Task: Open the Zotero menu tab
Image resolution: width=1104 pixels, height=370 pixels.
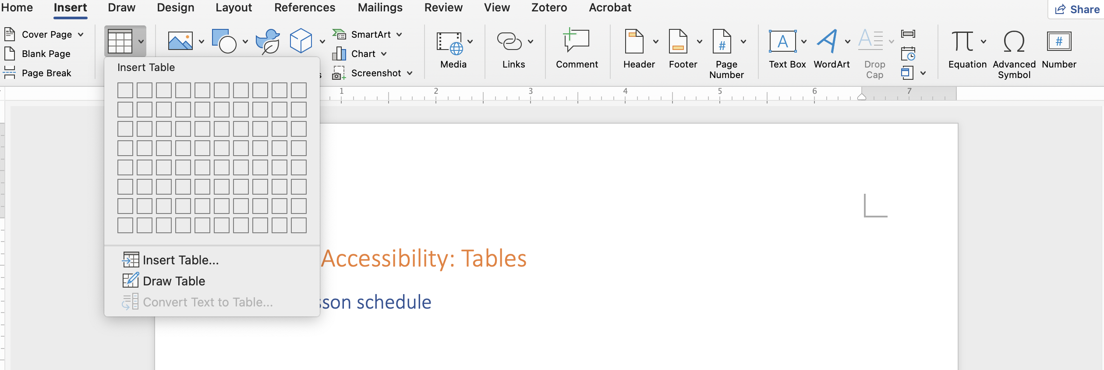Action: 548,7
